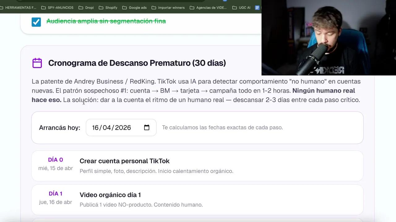Open the Dropi bookmark folder
The height and width of the screenshot is (222, 396).
[x=86, y=7]
